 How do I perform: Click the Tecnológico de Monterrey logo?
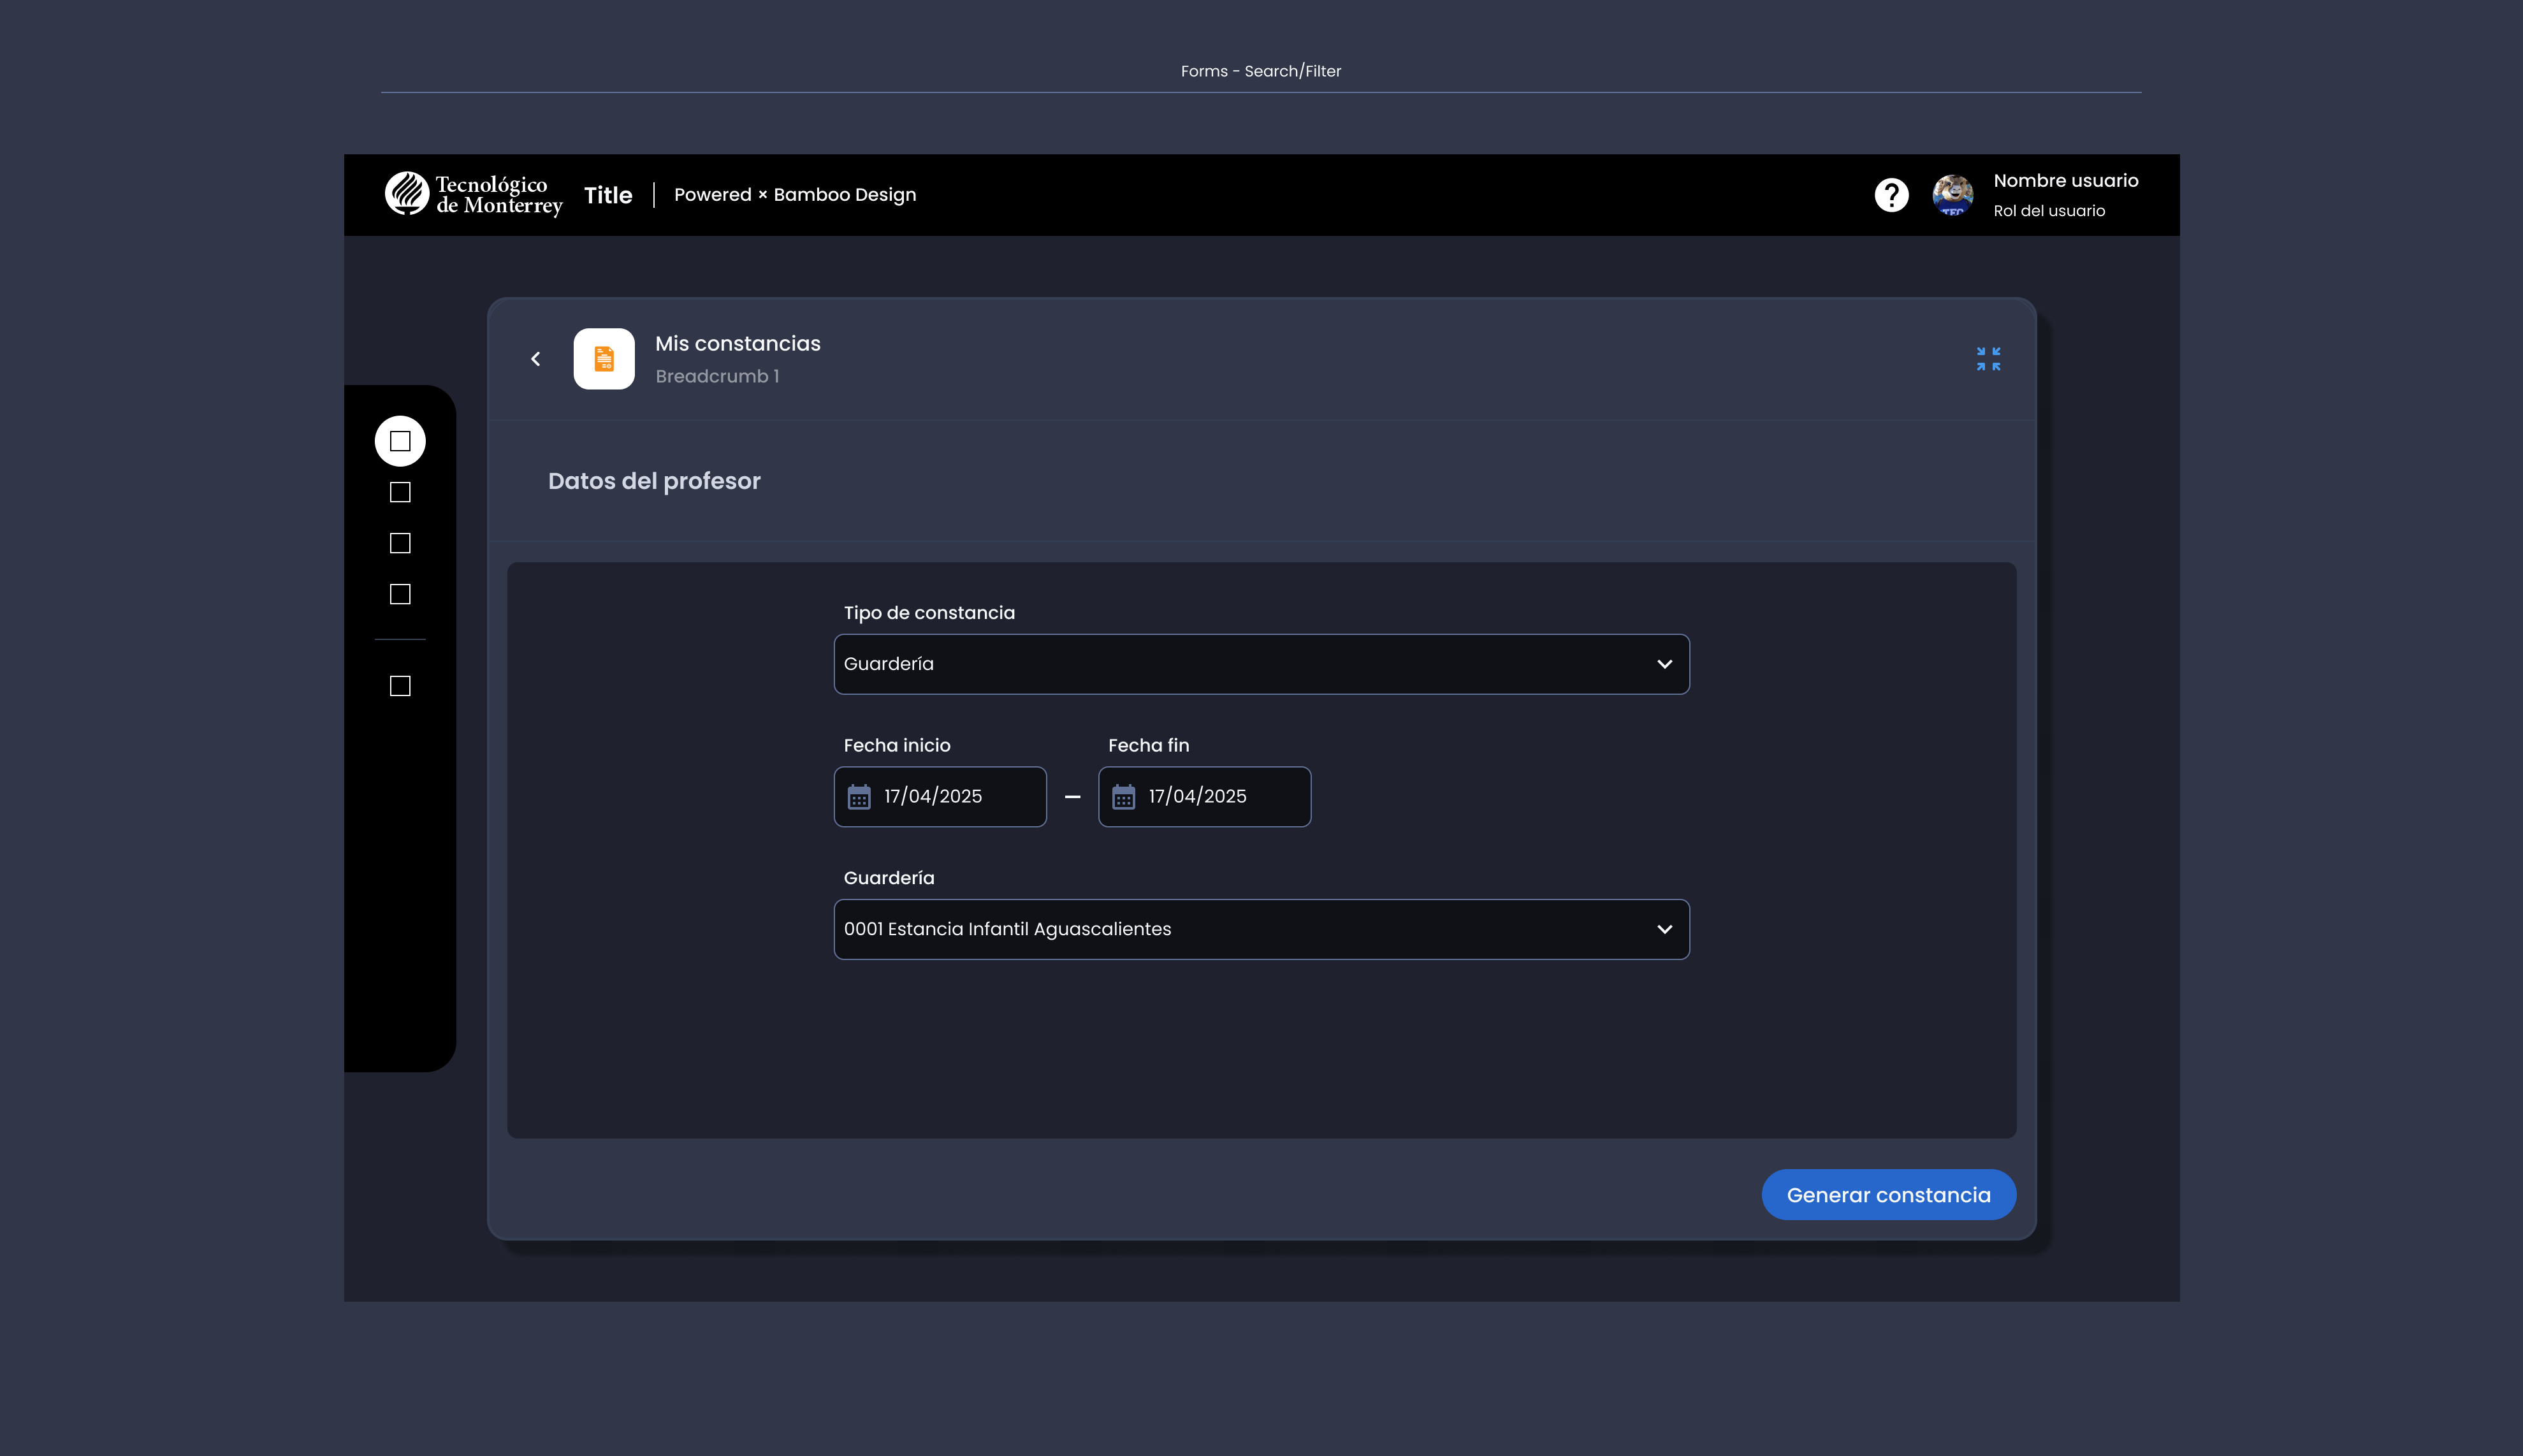(x=474, y=195)
